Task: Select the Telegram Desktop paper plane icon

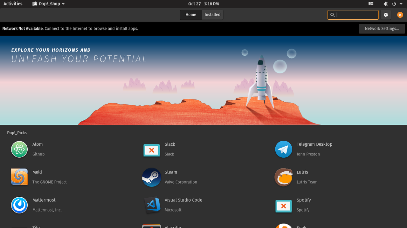Action: tap(284, 149)
